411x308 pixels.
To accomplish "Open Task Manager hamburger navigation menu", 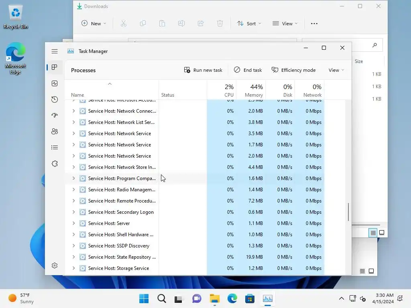I will [55, 51].
